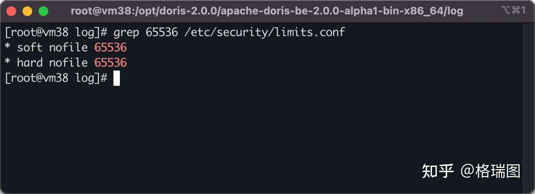Click the white 65536 in the grep command
This screenshot has height=194, width=535.
tap(162, 32)
